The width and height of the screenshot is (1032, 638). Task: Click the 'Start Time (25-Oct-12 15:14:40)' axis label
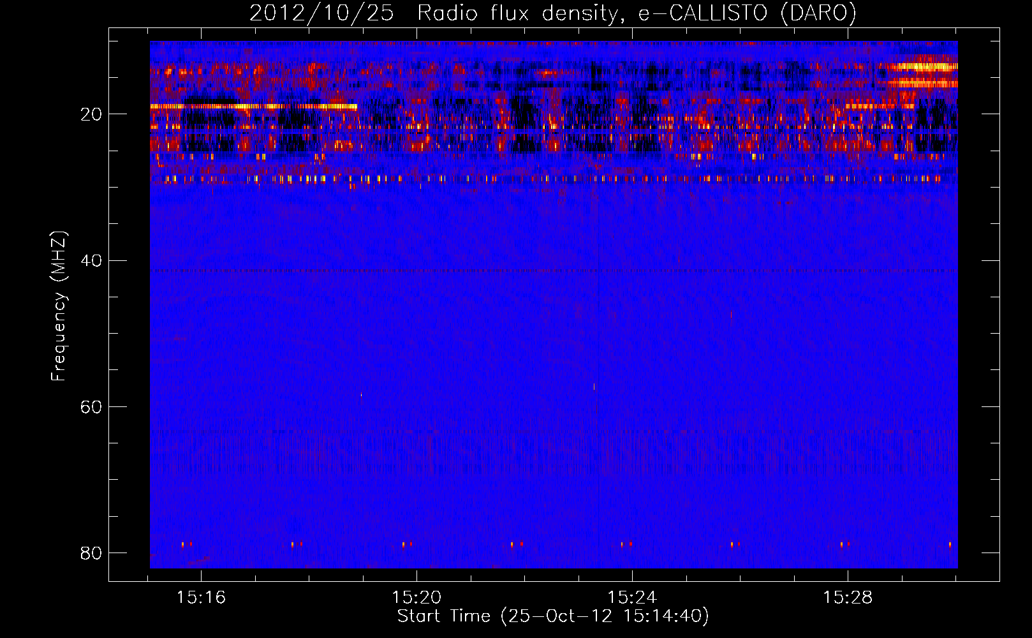553,616
